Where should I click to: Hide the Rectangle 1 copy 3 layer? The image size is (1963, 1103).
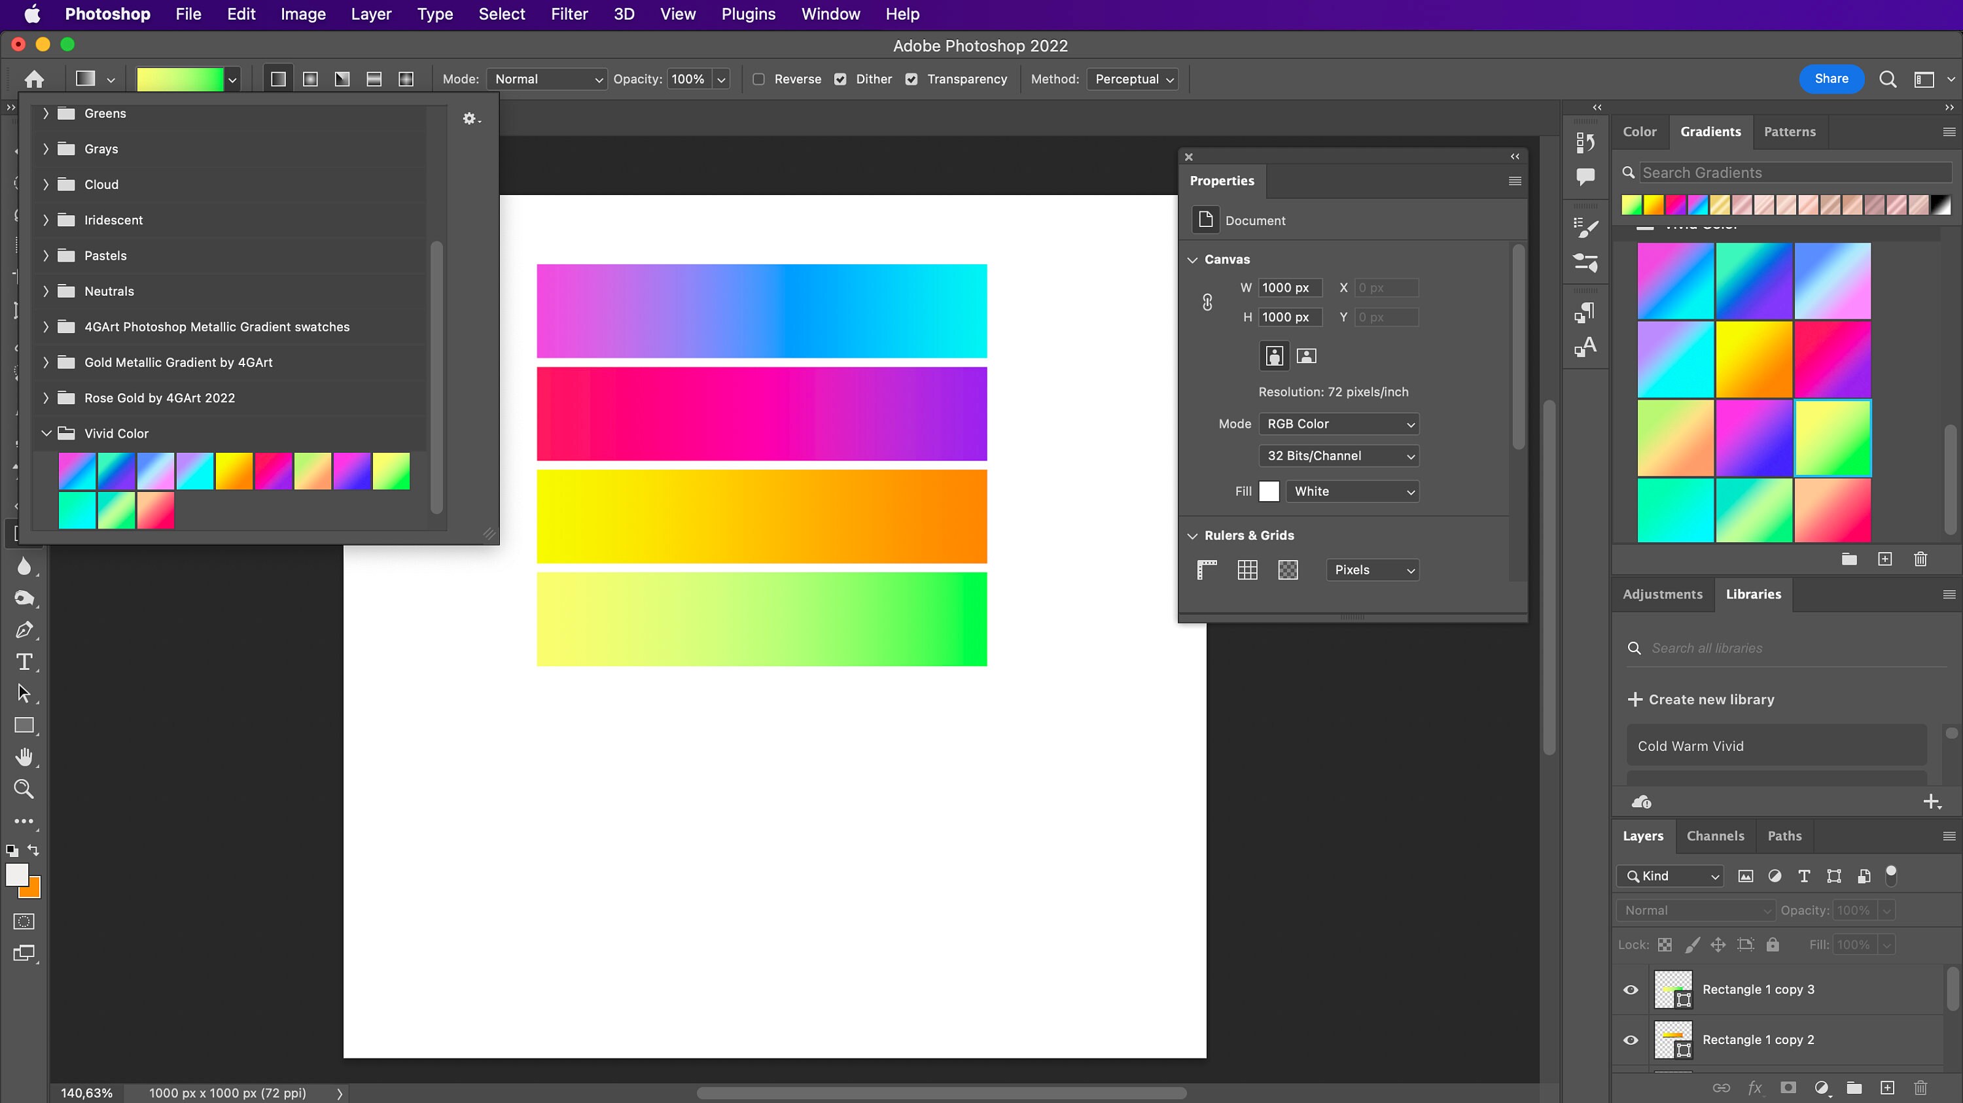(1630, 990)
